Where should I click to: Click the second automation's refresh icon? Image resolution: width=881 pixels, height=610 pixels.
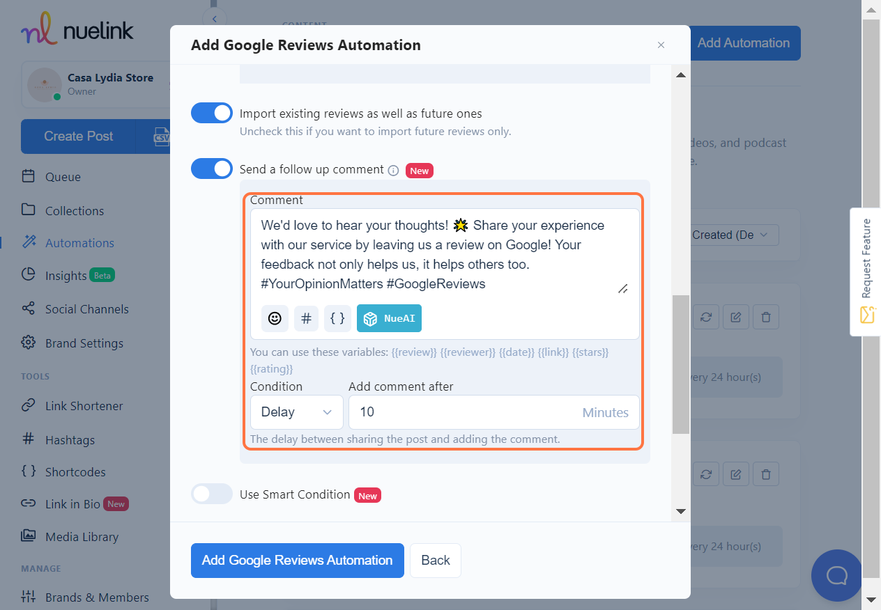tap(706, 475)
